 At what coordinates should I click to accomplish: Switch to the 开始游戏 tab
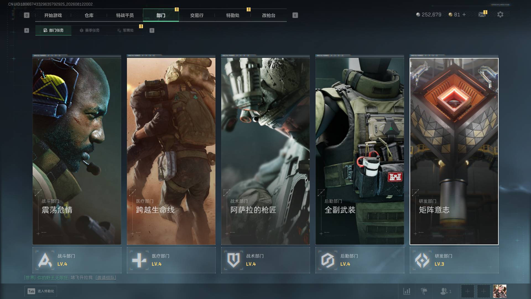point(53,16)
